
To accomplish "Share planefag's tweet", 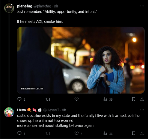I will tap(142, 99).
